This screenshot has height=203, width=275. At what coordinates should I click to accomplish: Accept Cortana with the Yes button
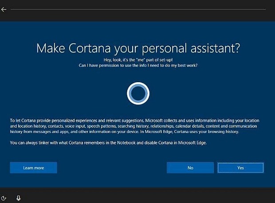(x=240, y=168)
